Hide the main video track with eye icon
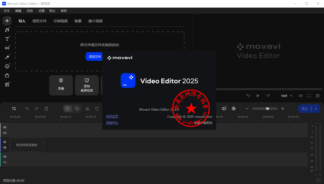 5,142
